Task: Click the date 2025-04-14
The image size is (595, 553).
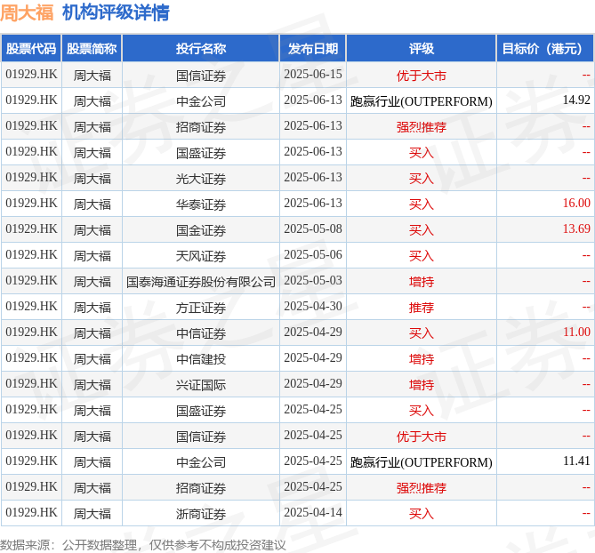Action: pyautogui.click(x=313, y=513)
